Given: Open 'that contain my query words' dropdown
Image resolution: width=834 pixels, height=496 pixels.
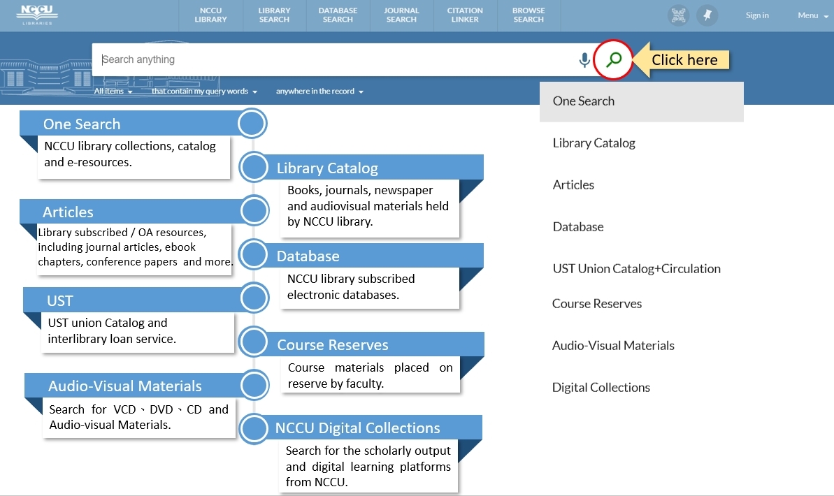Looking at the screenshot, I should [204, 92].
